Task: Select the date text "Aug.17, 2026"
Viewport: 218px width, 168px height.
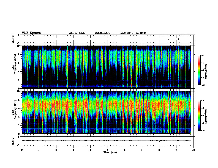Action: click(77, 33)
